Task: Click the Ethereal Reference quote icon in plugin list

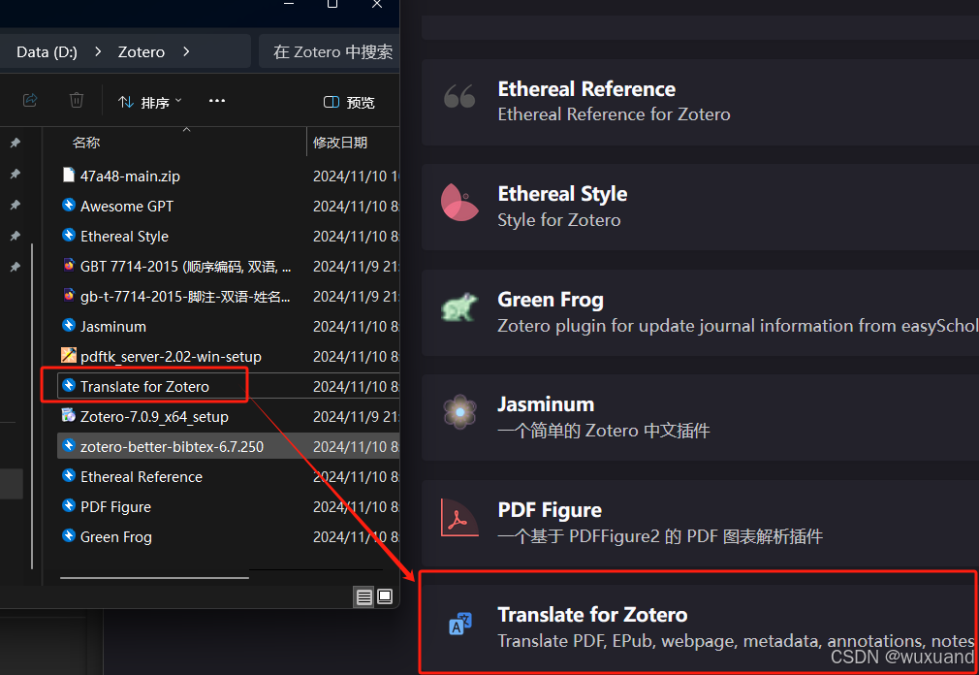Action: (x=458, y=97)
